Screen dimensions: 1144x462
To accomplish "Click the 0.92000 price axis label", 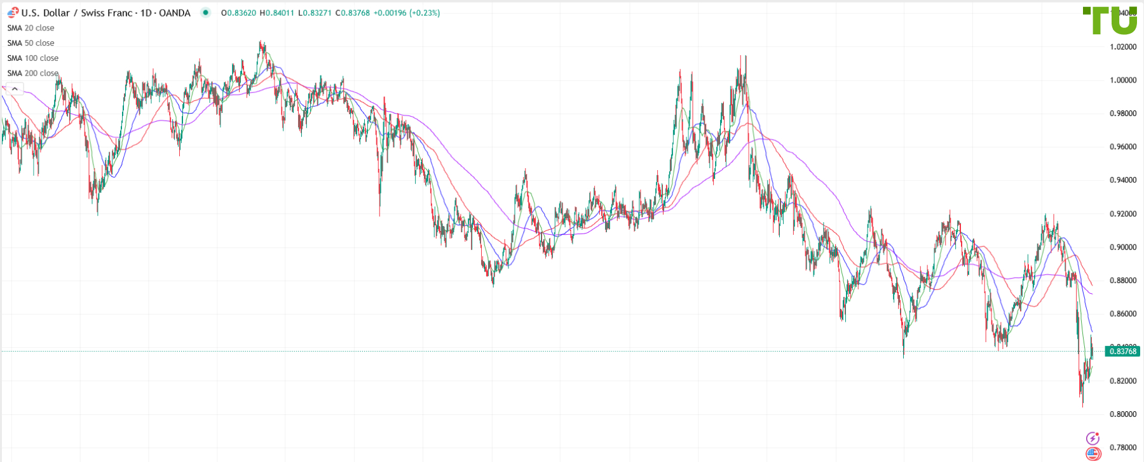I will (x=1123, y=214).
